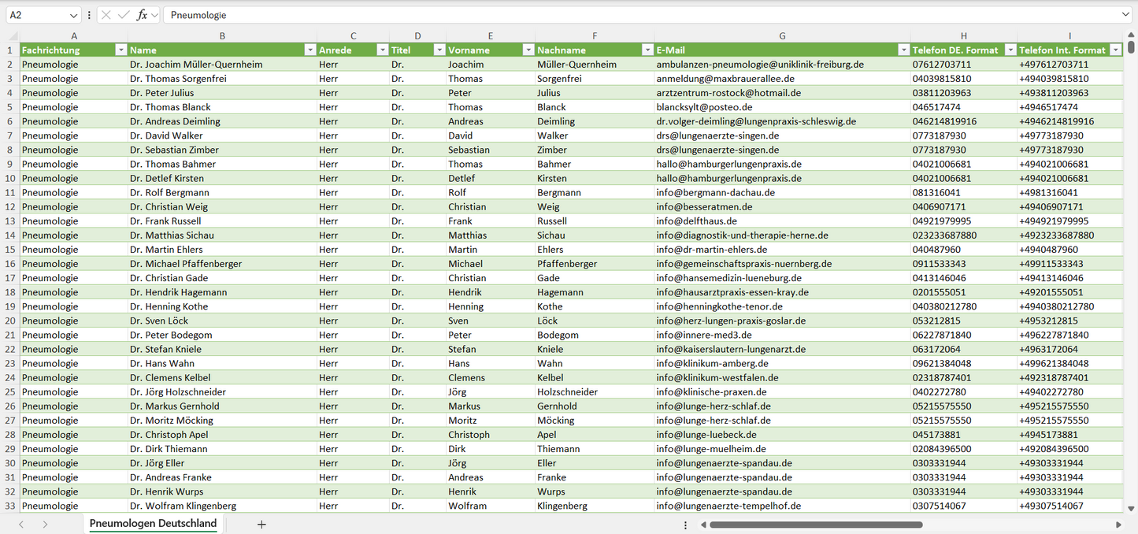
Task: Open the Telefon Int. Format filter dropdown
Action: pos(1115,50)
